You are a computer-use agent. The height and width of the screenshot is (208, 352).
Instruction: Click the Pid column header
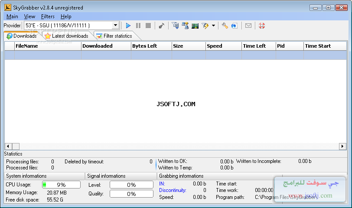[290, 46]
